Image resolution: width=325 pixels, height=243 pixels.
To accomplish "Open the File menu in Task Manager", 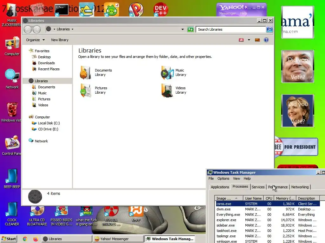I will 211,178.
